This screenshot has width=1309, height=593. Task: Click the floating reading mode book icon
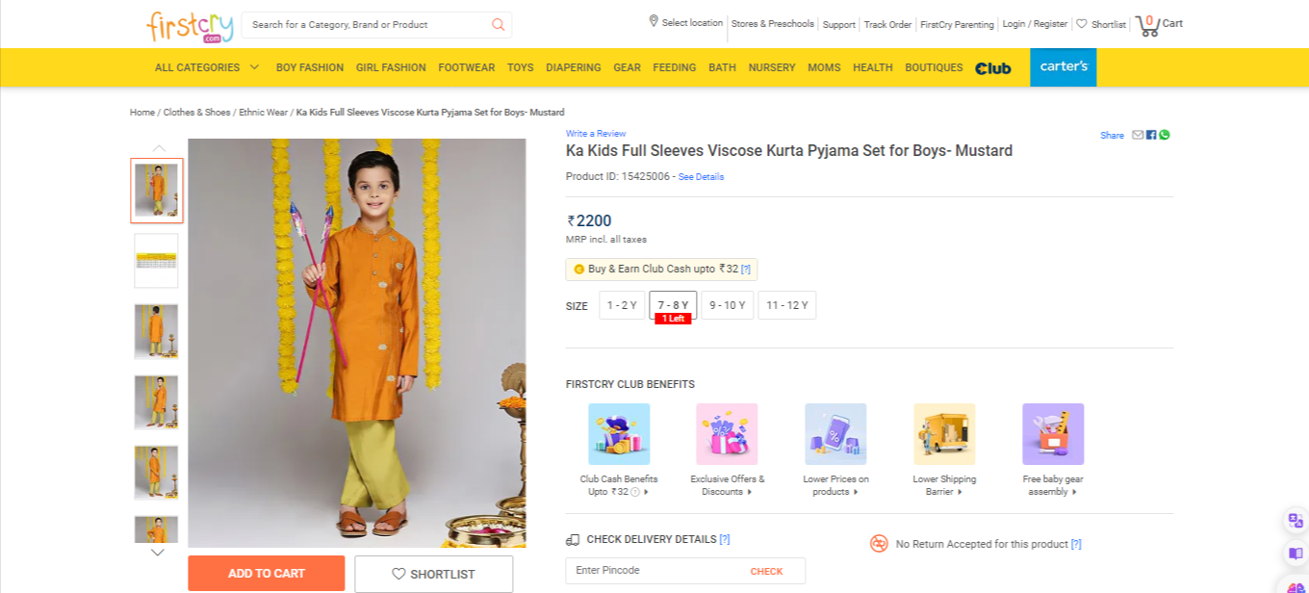[1295, 554]
